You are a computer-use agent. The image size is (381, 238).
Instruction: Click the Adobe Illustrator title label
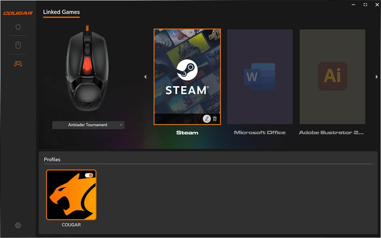(x=331, y=133)
